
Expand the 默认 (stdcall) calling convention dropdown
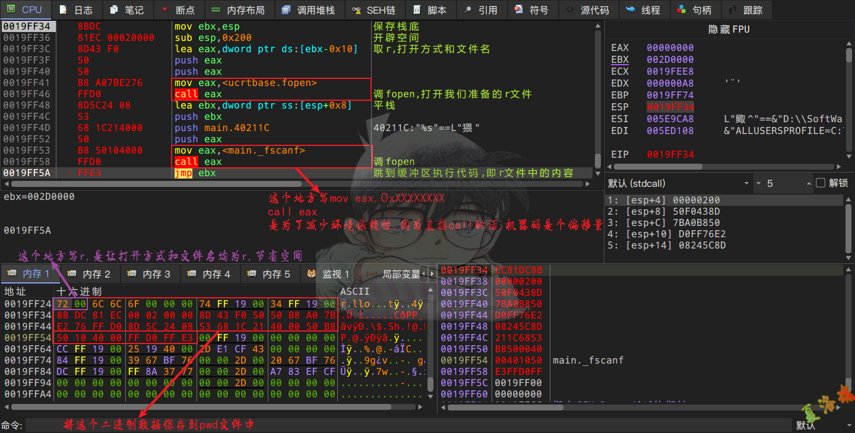coord(746,183)
